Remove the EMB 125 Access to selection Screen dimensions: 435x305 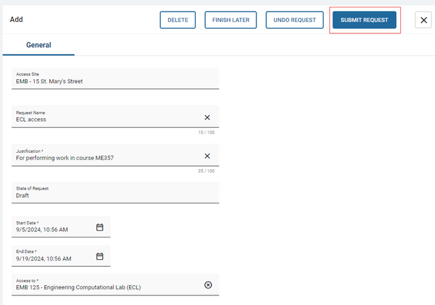click(x=208, y=285)
